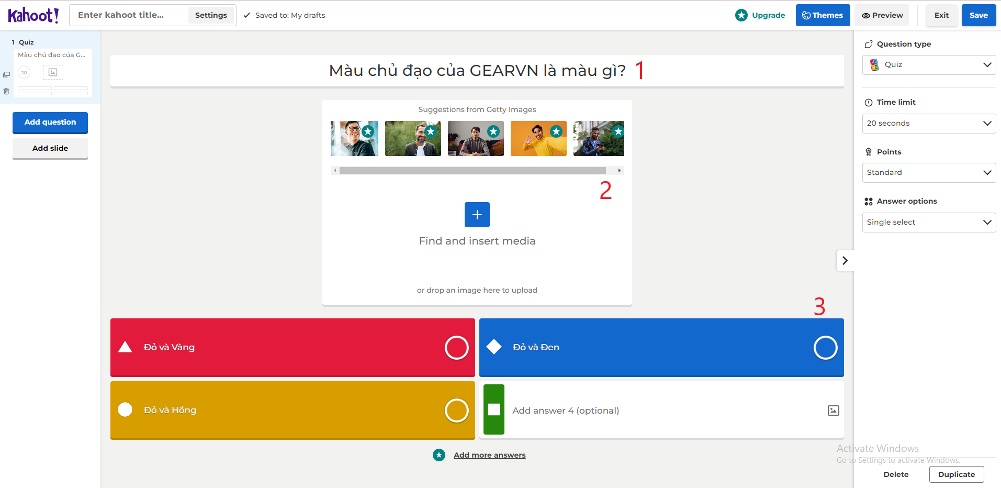Open kahoot Settings button
The height and width of the screenshot is (488, 1001).
[211, 15]
